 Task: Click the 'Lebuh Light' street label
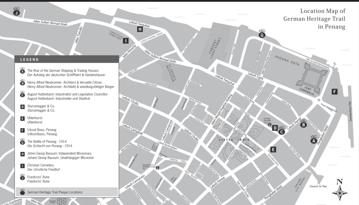(256, 76)
